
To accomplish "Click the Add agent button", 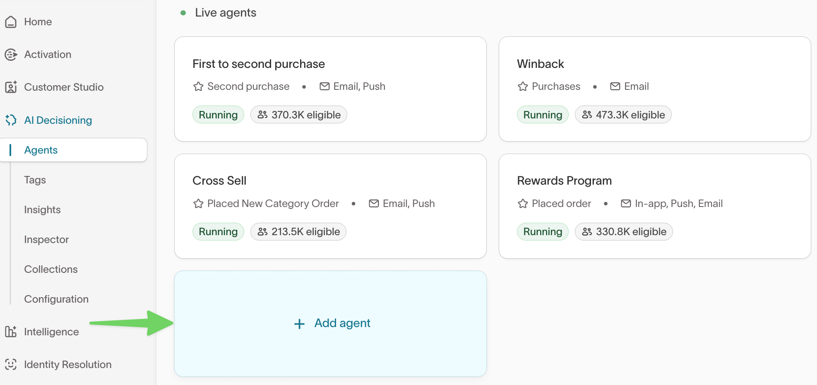I will pos(331,323).
